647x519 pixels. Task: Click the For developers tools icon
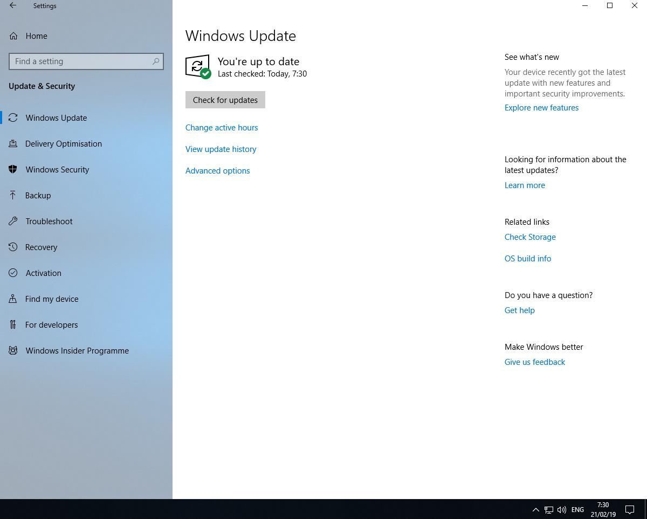pyautogui.click(x=13, y=324)
